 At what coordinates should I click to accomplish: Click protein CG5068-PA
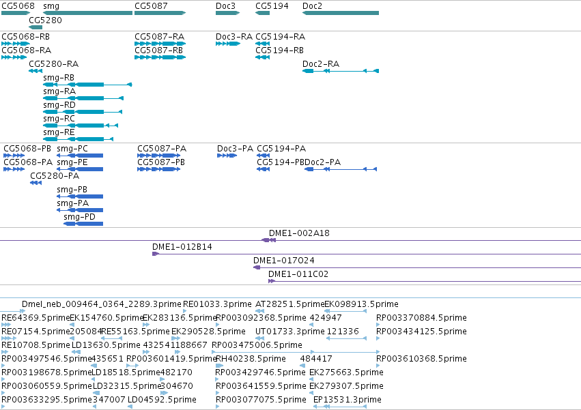coord(14,169)
